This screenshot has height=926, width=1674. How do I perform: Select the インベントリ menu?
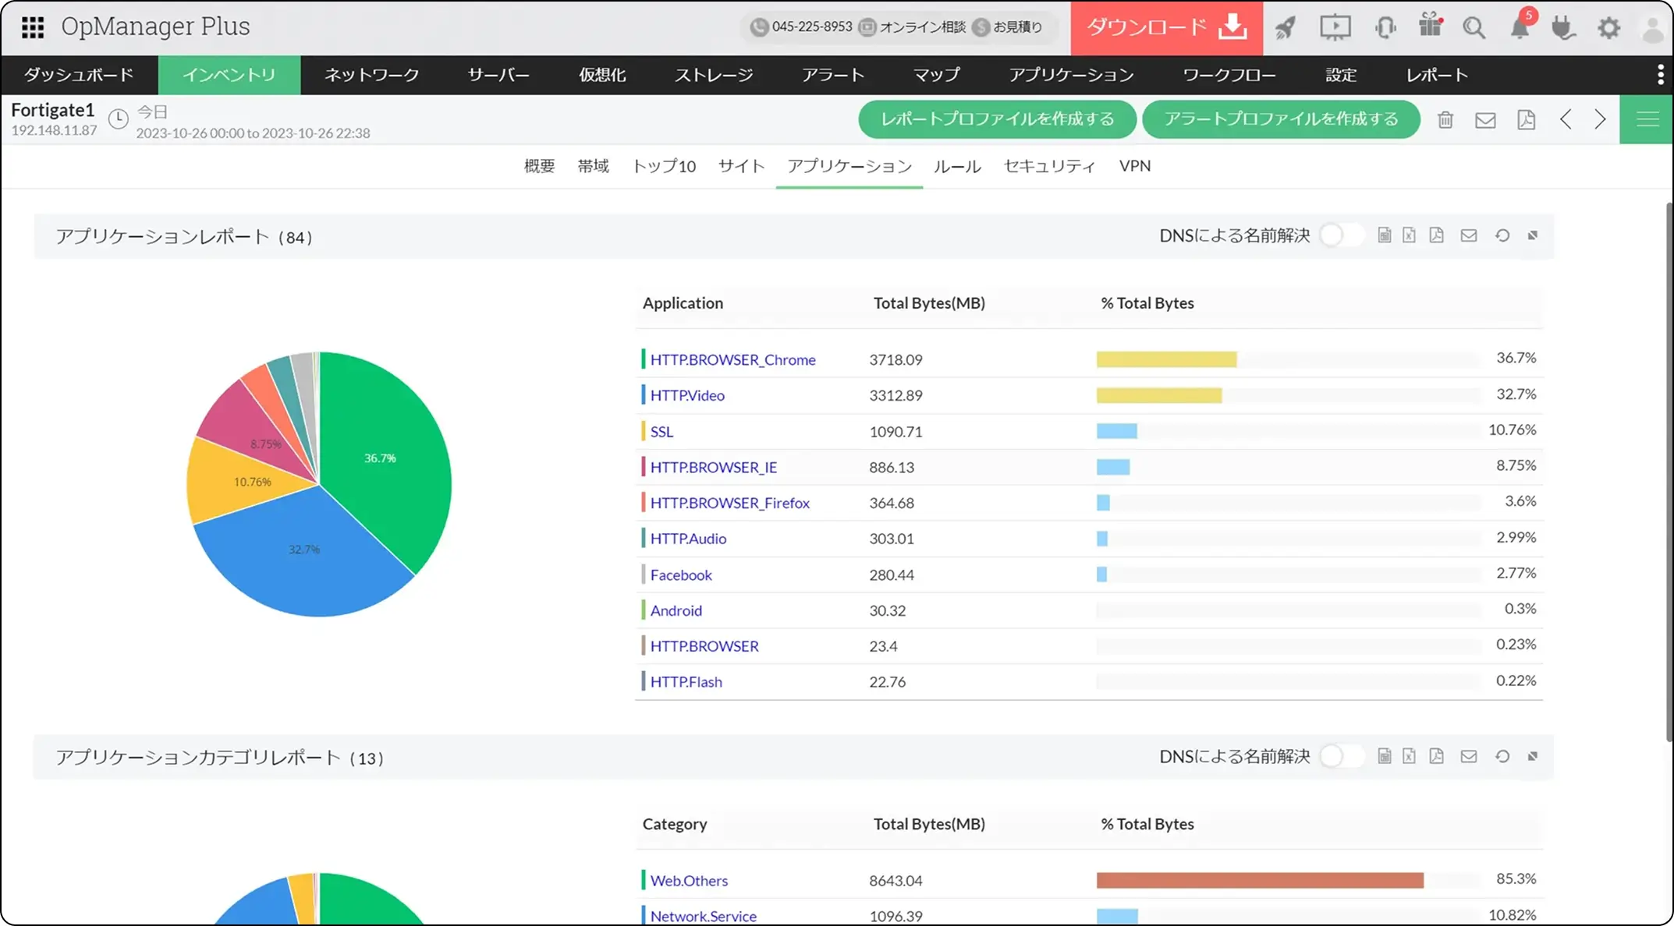click(229, 75)
